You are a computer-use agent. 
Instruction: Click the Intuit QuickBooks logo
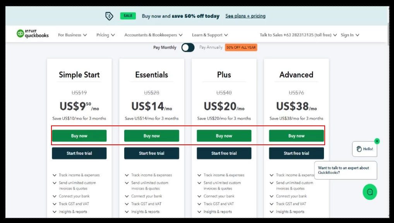(x=33, y=34)
